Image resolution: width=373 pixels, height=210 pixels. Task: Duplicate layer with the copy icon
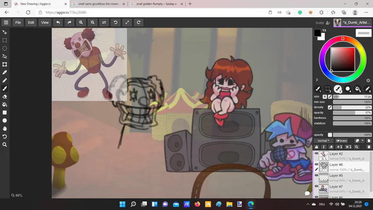357,141
